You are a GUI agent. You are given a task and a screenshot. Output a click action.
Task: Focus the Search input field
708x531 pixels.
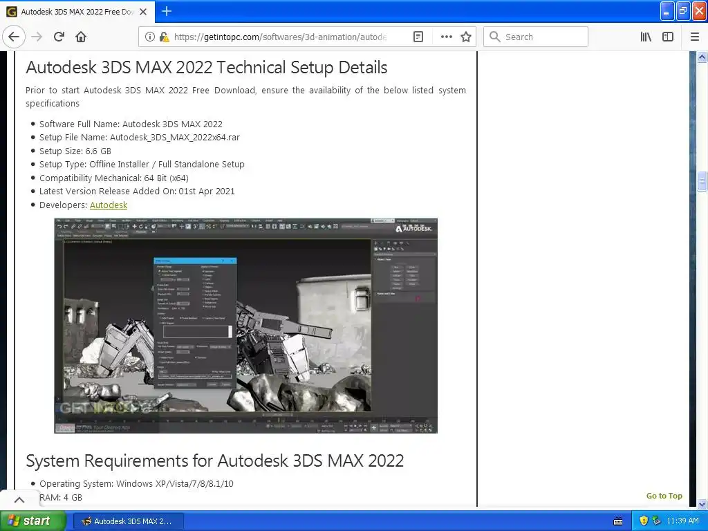[x=536, y=37]
